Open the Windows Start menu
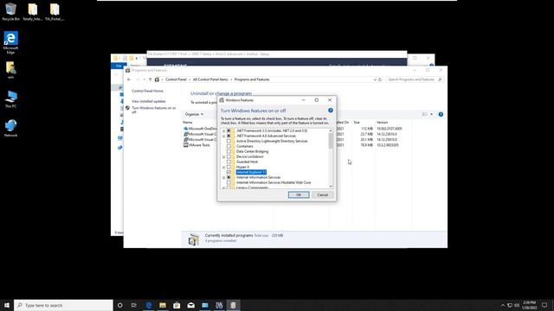 pos(7,305)
